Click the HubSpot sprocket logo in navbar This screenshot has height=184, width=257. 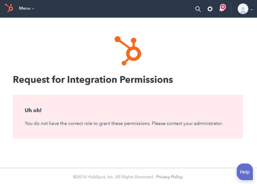click(9, 8)
